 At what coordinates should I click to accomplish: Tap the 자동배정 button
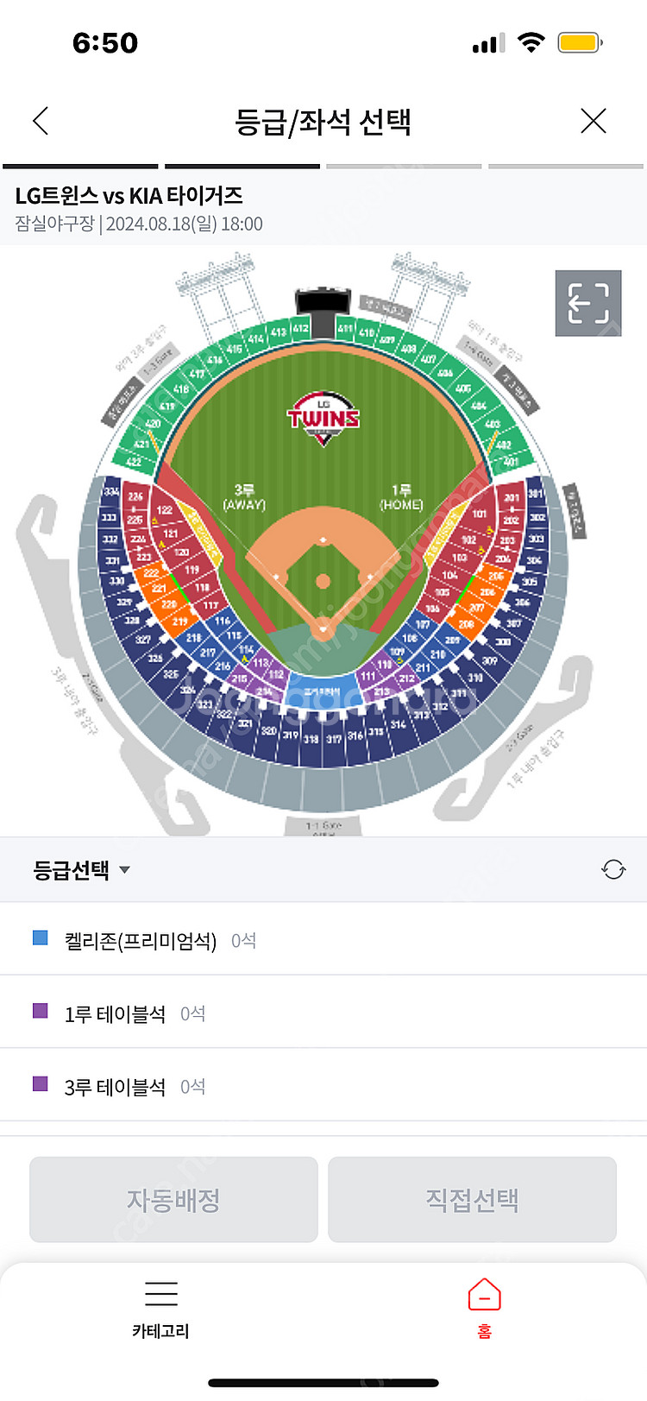tap(173, 1199)
